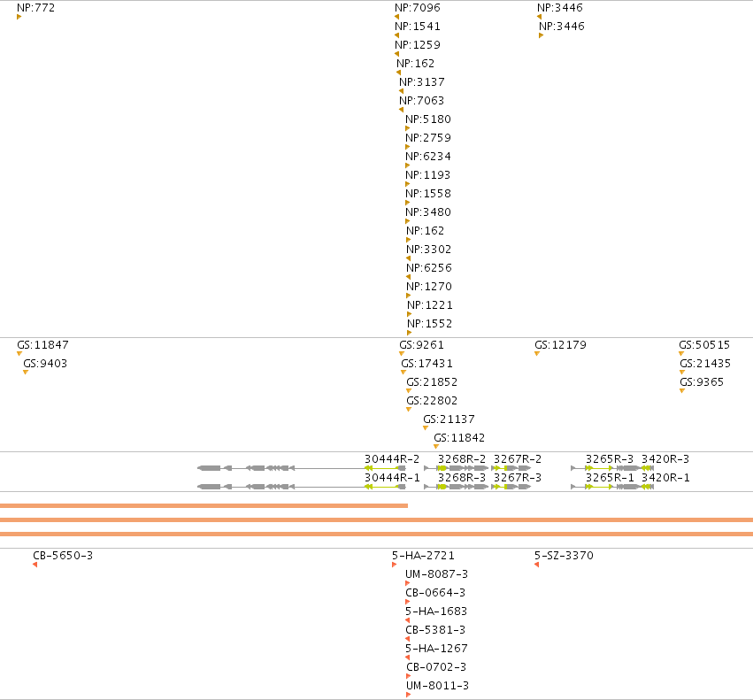Click the triangle marker under NP:772
Image resolution: width=753 pixels, height=700 pixels.
pos(19,17)
